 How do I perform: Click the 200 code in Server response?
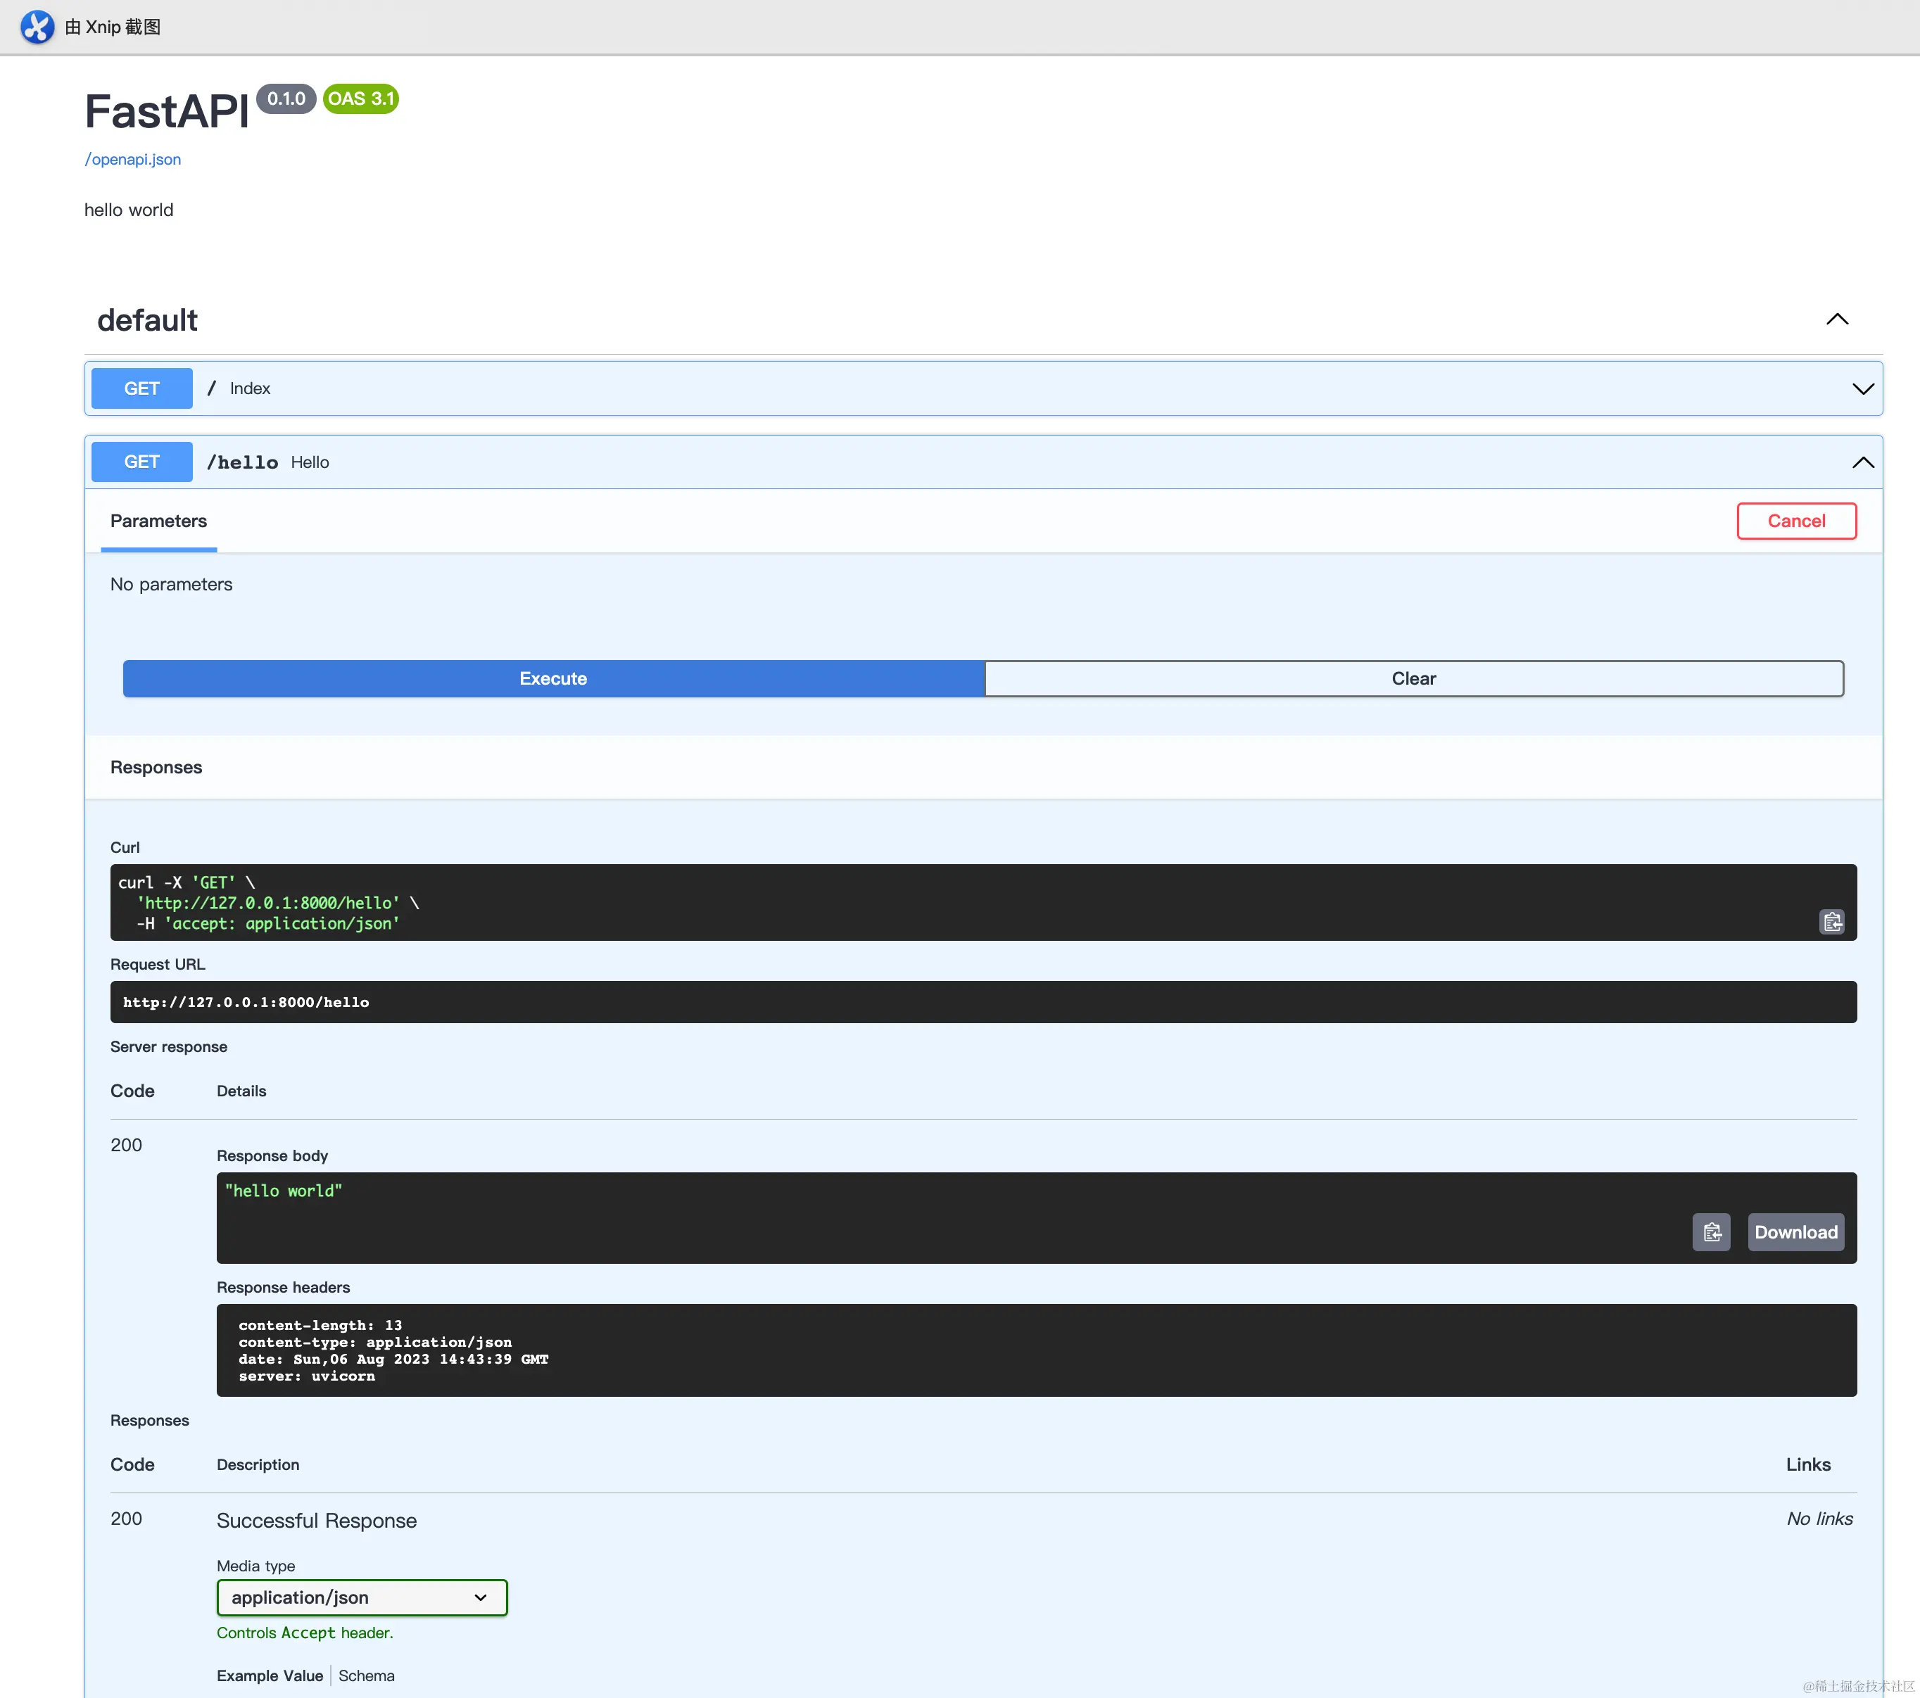[126, 1144]
